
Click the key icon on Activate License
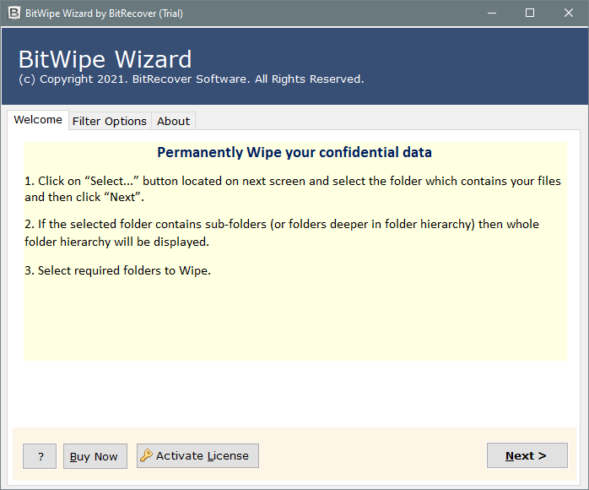(146, 455)
